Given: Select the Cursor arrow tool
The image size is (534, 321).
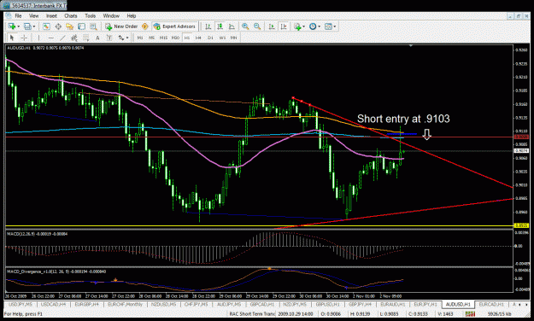Looking at the screenshot, I should click(12, 38).
